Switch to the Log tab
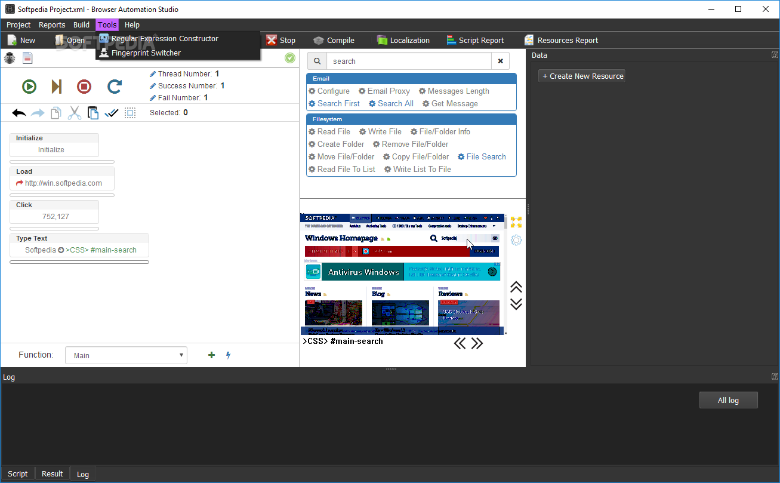780x483 pixels. click(x=83, y=474)
